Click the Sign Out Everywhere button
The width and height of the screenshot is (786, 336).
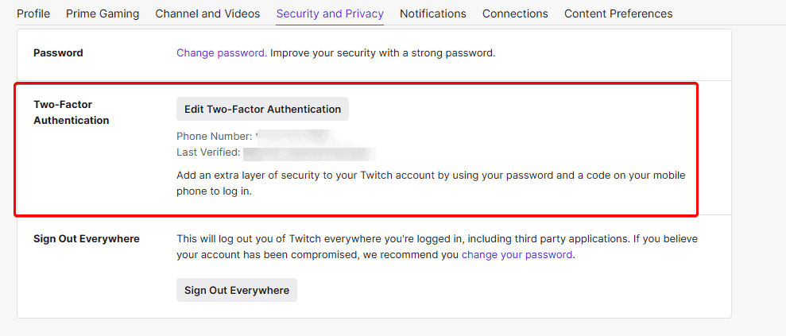tap(237, 290)
